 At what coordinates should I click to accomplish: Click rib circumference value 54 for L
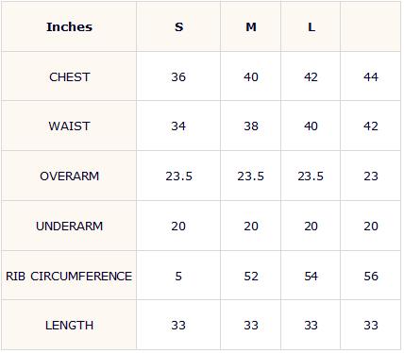coord(311,276)
